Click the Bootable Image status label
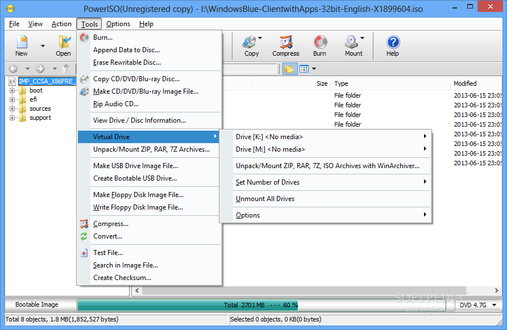This screenshot has width=507, height=330. click(x=37, y=305)
